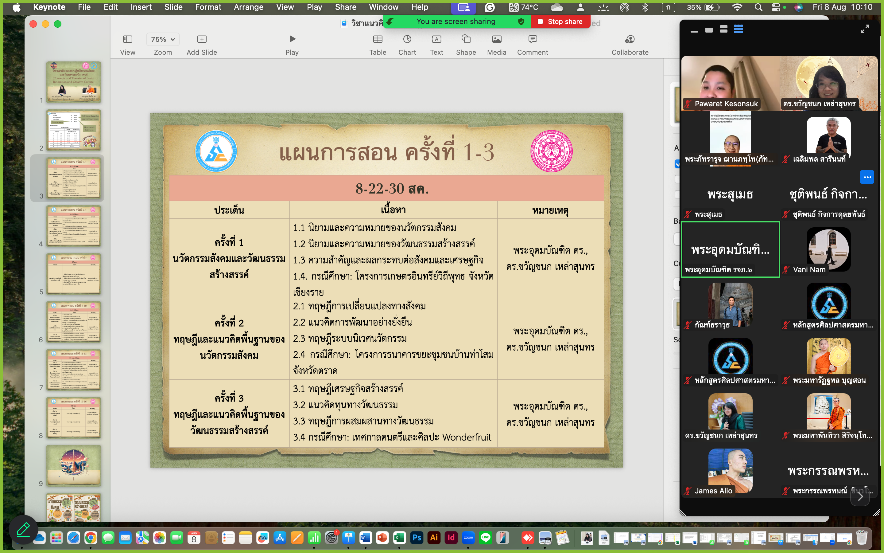Open Control Center in menu bar
The image size is (884, 553).
tap(776, 7)
